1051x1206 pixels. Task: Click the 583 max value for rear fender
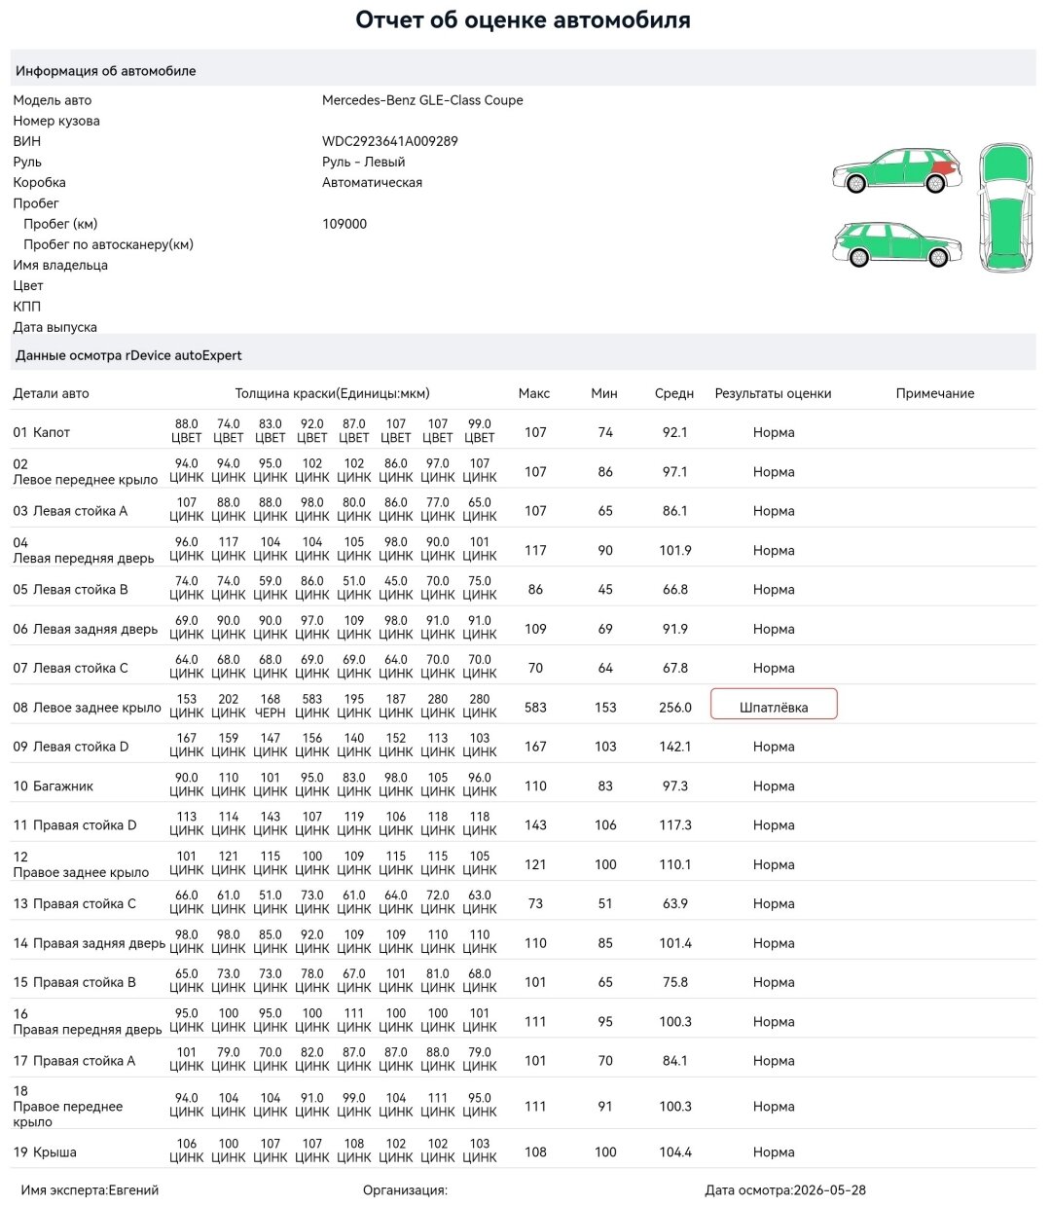tap(535, 708)
